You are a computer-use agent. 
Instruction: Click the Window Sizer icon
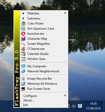pyautogui.click(x=23, y=59)
